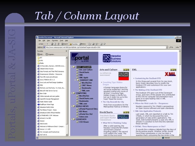Click the Salon.com folder icon in the tree
This screenshot has width=195, height=146.
tap(77, 117)
